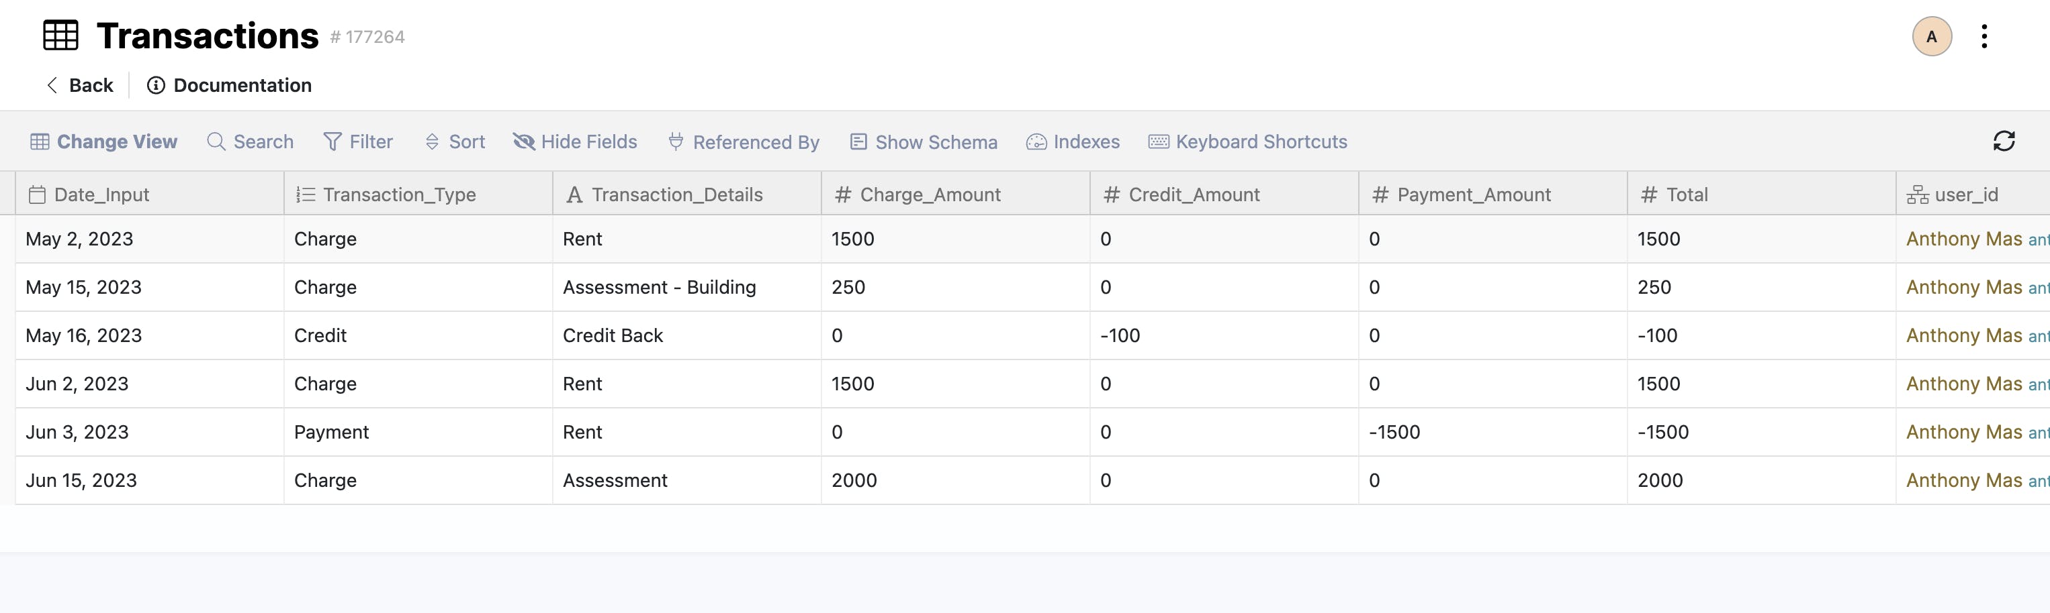Screen dimensions: 2050x613
Task: Click the Total column header
Action: [x=1687, y=194]
